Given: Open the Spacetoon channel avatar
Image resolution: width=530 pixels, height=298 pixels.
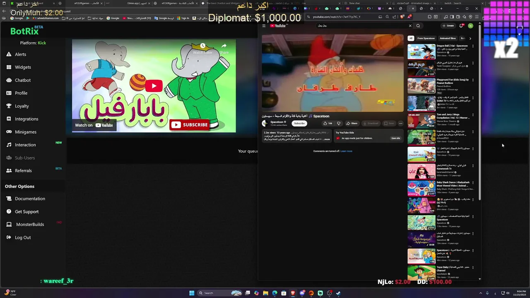Looking at the screenshot, I should pos(265,123).
